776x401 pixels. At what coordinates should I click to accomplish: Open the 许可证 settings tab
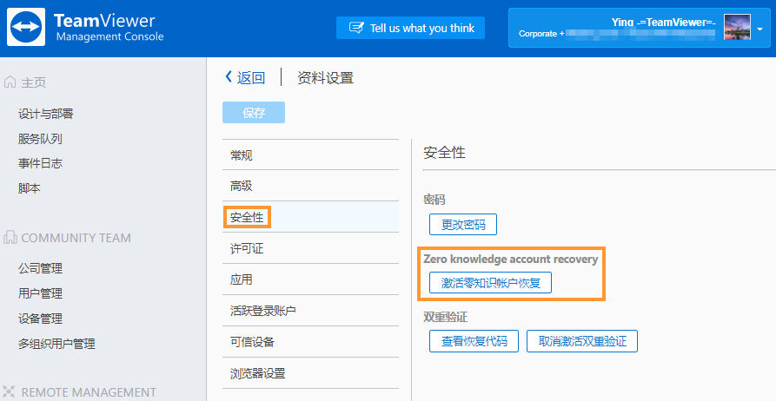pyautogui.click(x=310, y=248)
